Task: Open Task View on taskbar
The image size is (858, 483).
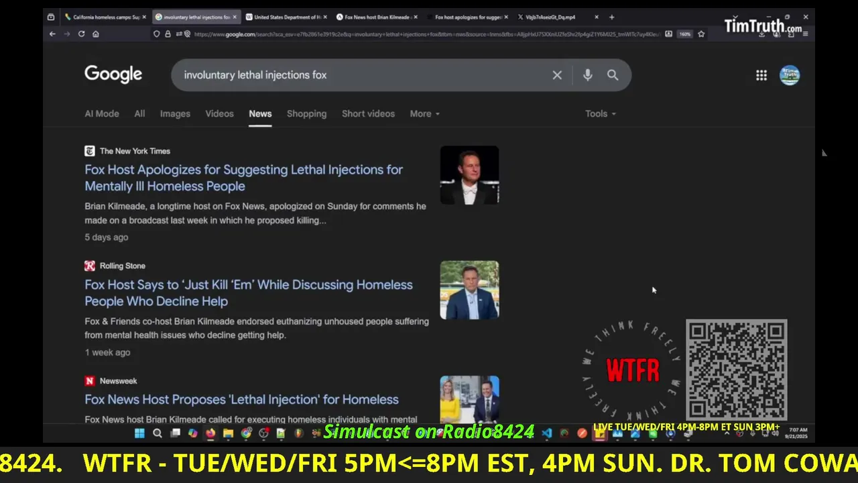Action: click(175, 433)
